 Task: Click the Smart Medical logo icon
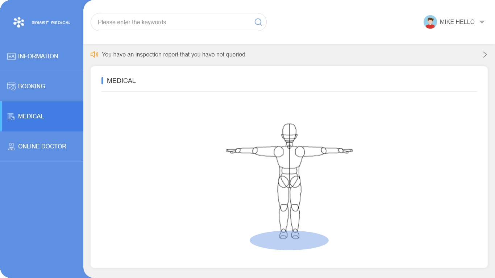point(18,22)
